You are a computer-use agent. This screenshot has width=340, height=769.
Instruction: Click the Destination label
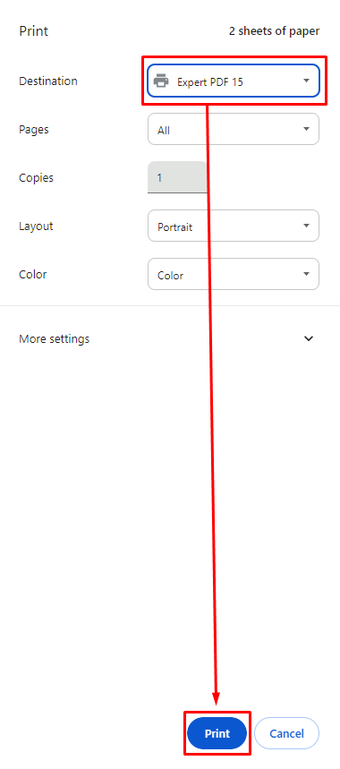point(48,81)
